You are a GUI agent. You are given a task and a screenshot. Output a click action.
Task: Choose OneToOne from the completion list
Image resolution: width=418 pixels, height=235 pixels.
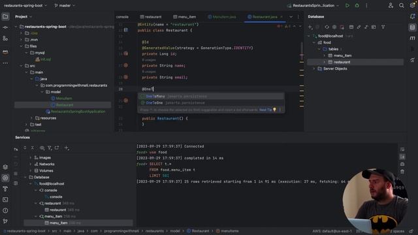211,102
